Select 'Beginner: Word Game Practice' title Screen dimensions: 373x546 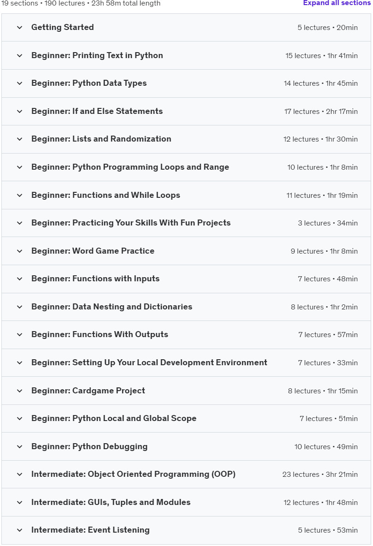click(93, 251)
